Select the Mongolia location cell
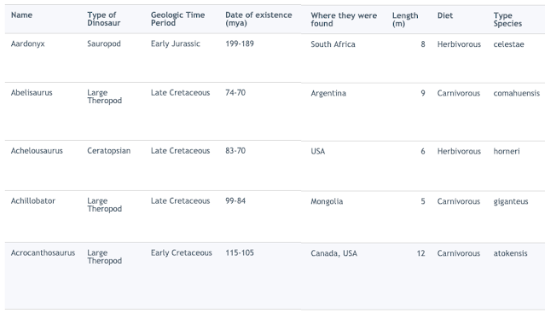Viewport: 545px width, 313px height. click(x=327, y=201)
